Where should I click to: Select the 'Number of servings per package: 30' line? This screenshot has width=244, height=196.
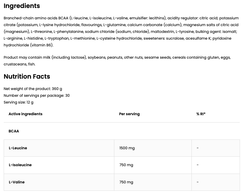(37, 96)
